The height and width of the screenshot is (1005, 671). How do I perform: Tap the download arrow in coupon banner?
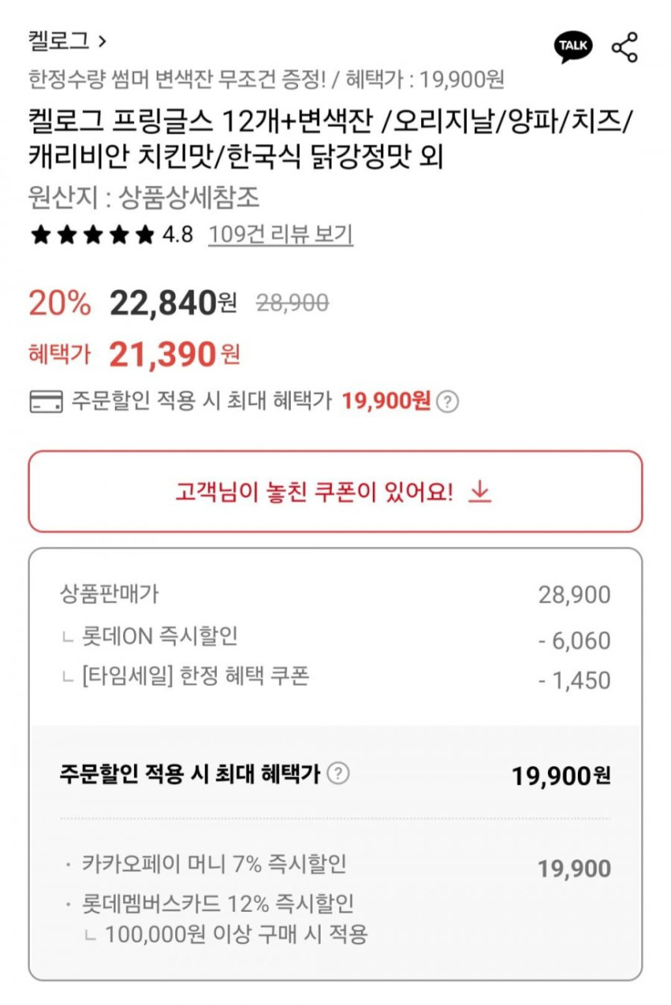(x=480, y=491)
